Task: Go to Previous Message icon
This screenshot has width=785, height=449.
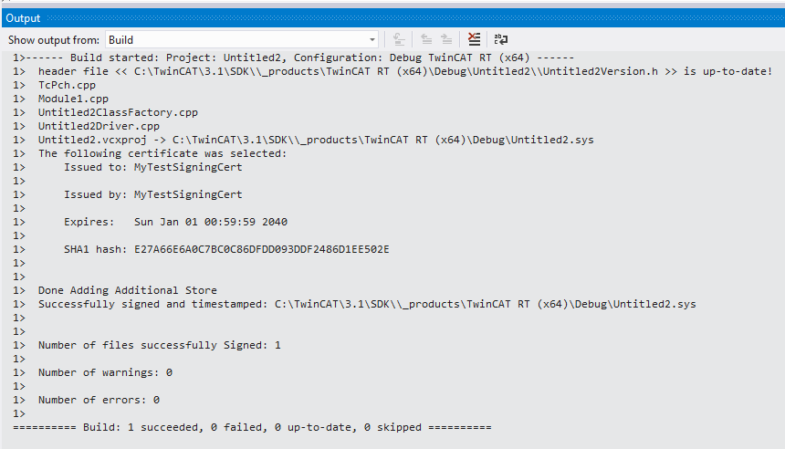Action: (426, 39)
